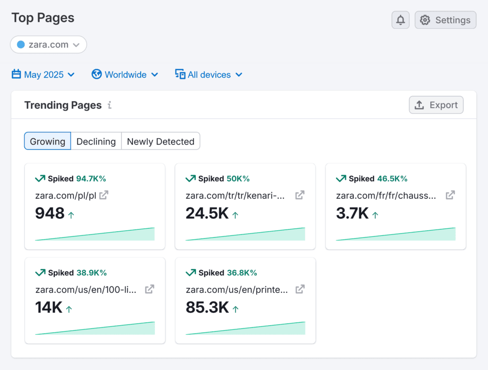Viewport: 488px width, 370px height.
Task: Click the globe icon beside Worldwide
Action: 96,74
